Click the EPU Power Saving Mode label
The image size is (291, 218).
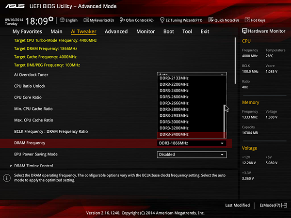tap(36, 154)
